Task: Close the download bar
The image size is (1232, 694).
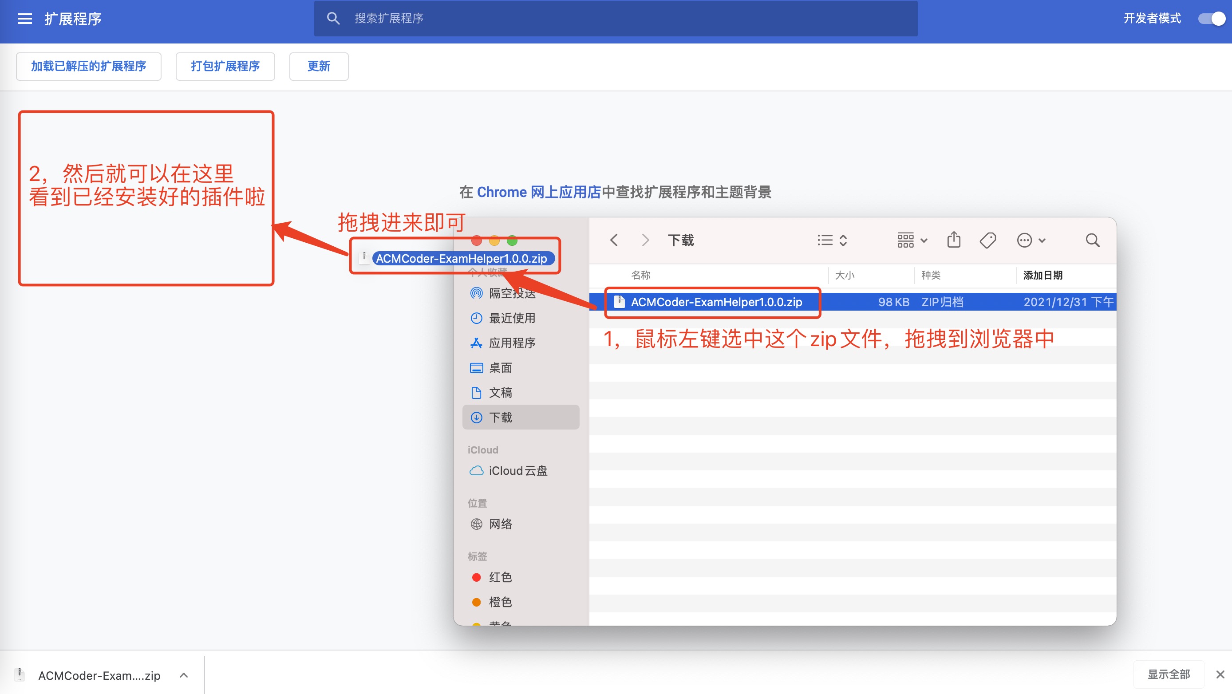Action: (x=1220, y=674)
